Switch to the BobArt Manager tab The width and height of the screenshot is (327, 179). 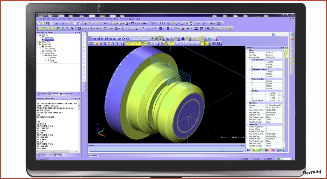(x=66, y=94)
